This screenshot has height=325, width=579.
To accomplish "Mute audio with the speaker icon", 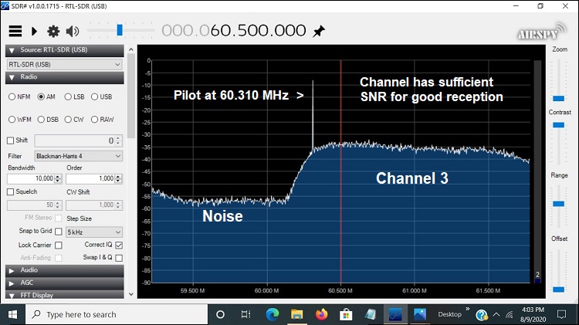I will [73, 31].
